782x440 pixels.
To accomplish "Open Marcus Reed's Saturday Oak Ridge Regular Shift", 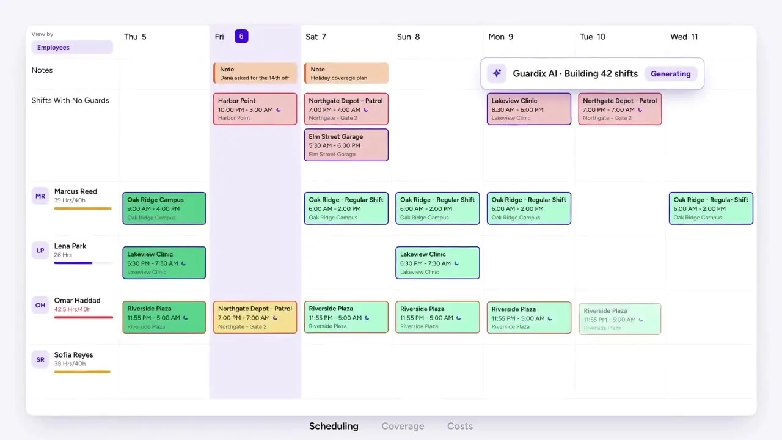I will coord(346,208).
